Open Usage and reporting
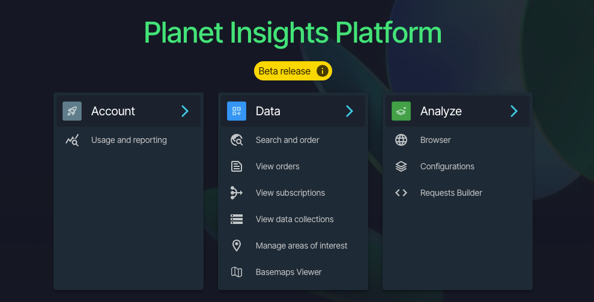 129,140
